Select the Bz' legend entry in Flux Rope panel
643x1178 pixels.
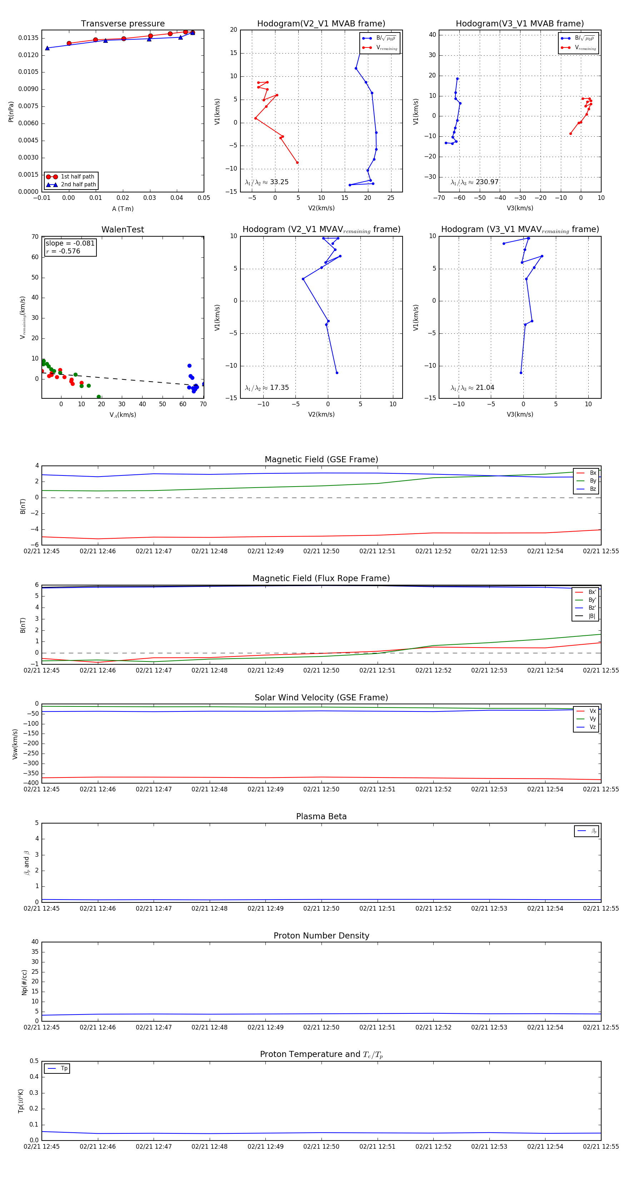point(586,608)
